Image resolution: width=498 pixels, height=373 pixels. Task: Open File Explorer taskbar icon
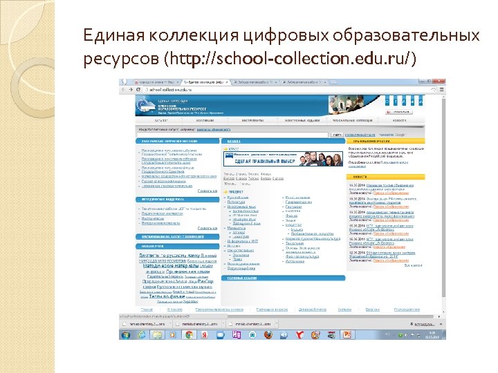pyautogui.click(x=158, y=334)
